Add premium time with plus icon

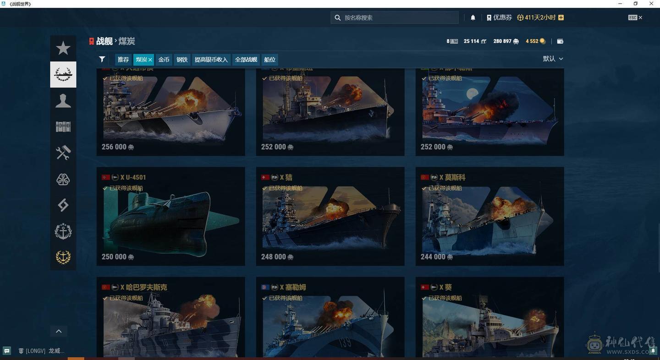point(561,17)
